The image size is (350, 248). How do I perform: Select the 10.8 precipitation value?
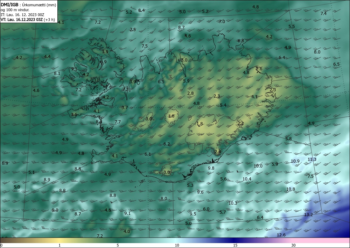290,189
